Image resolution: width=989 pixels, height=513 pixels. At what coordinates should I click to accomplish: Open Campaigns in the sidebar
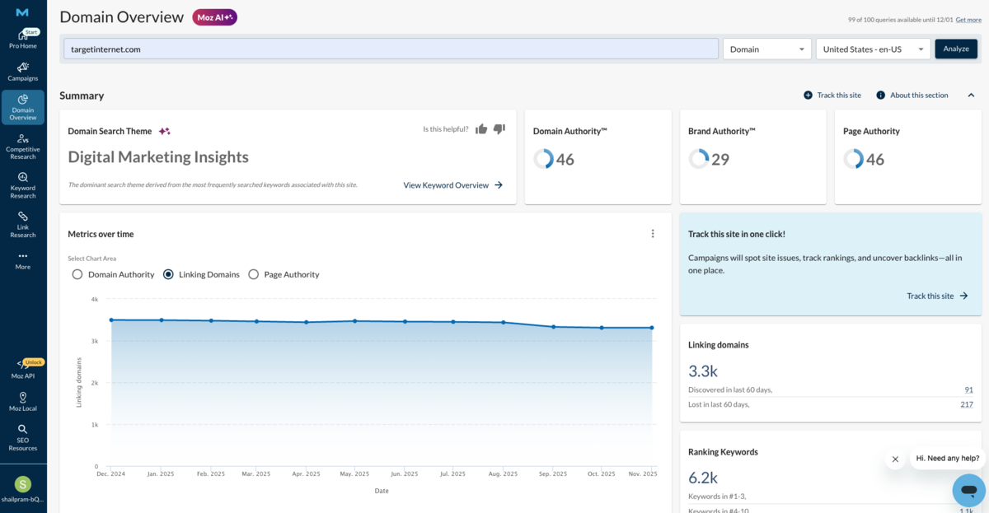pyautogui.click(x=23, y=72)
